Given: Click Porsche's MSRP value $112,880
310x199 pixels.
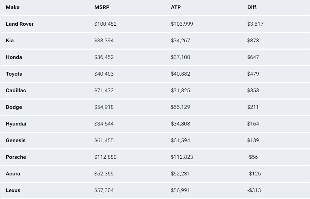Looking at the screenshot, I should click(105, 157).
